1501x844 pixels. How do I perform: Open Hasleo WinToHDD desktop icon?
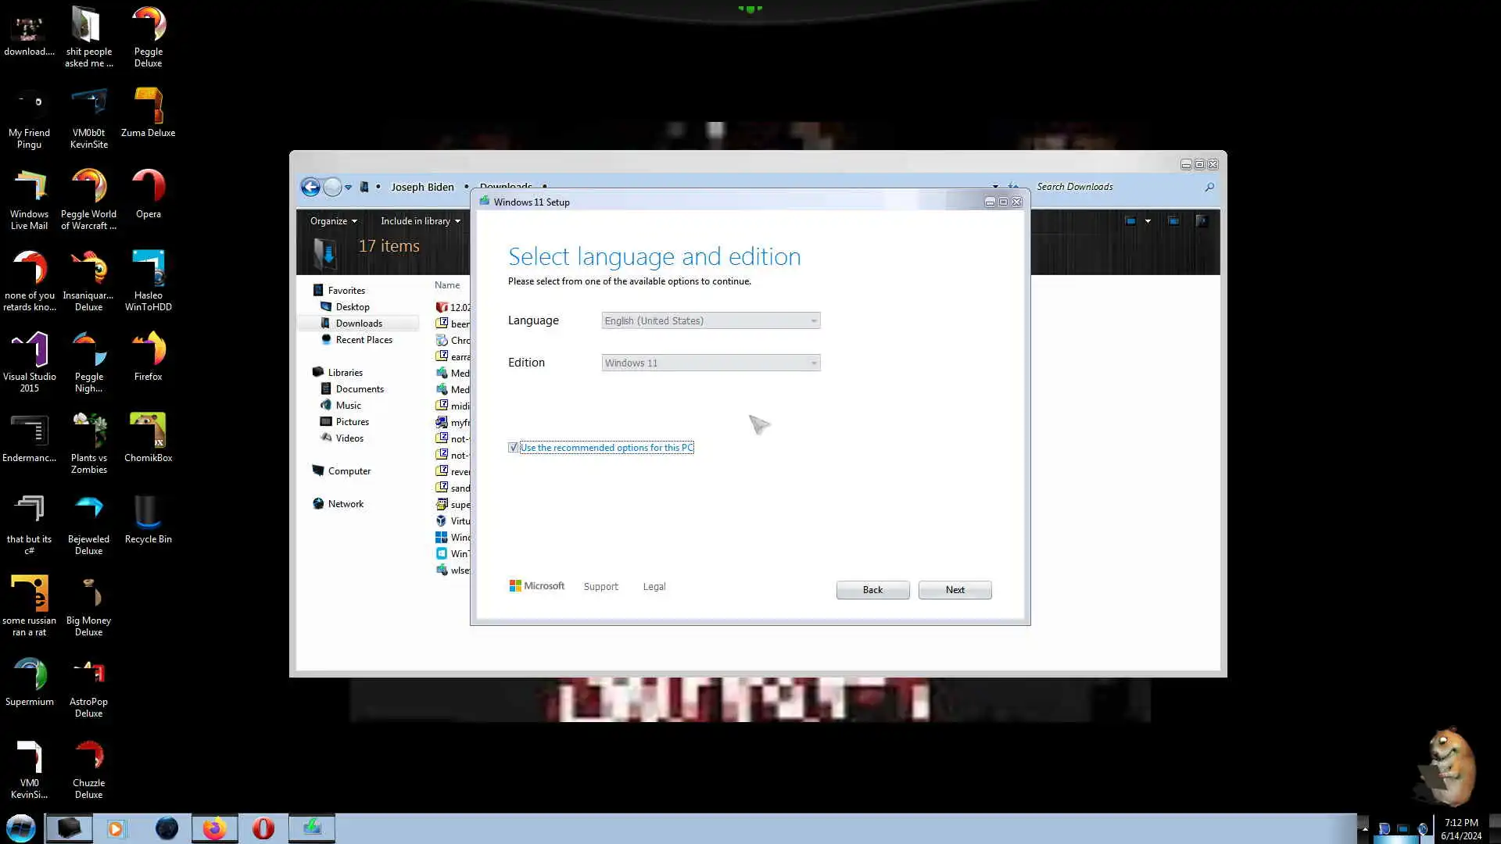click(x=148, y=270)
